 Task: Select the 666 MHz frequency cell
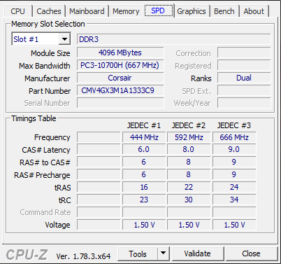(x=234, y=137)
